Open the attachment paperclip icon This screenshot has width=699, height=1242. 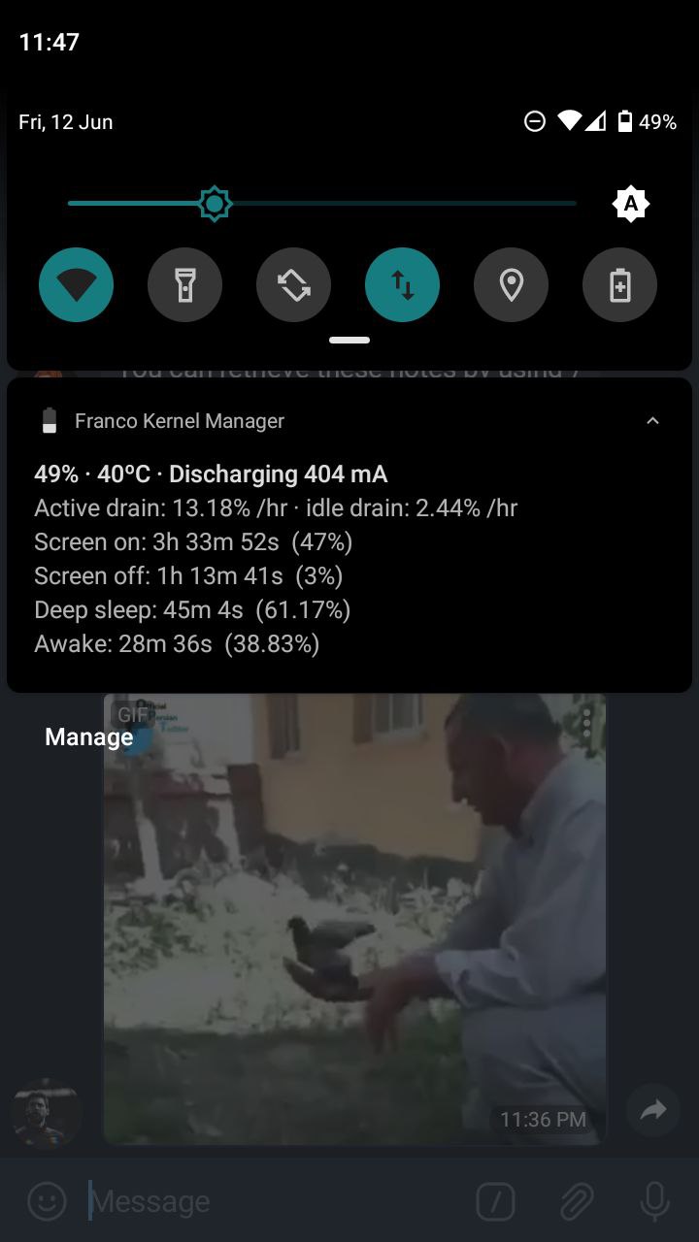point(577,1202)
